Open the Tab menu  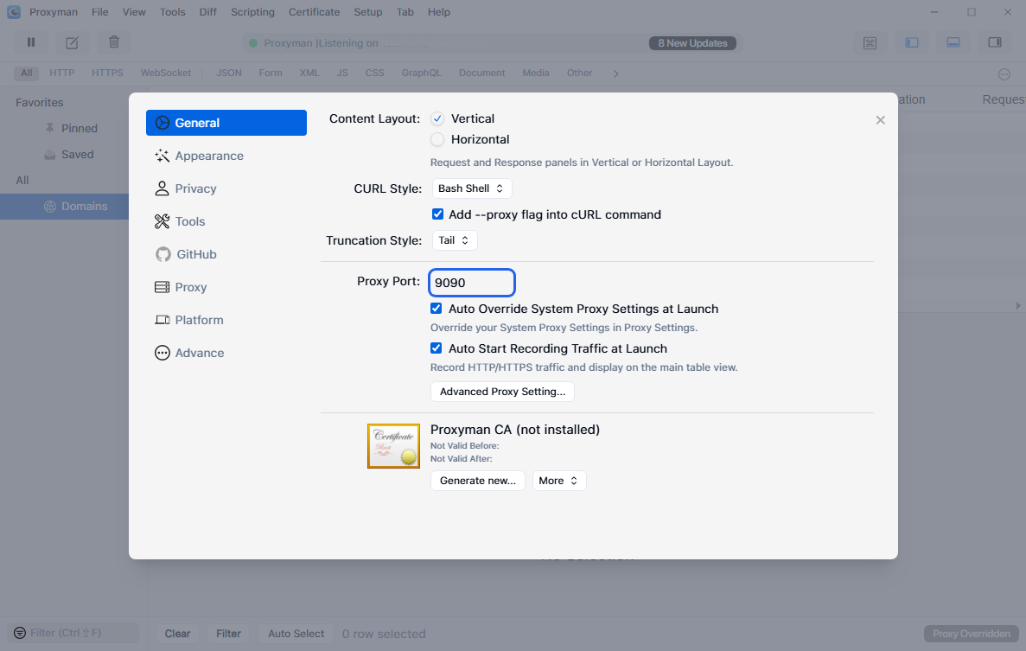click(x=405, y=12)
